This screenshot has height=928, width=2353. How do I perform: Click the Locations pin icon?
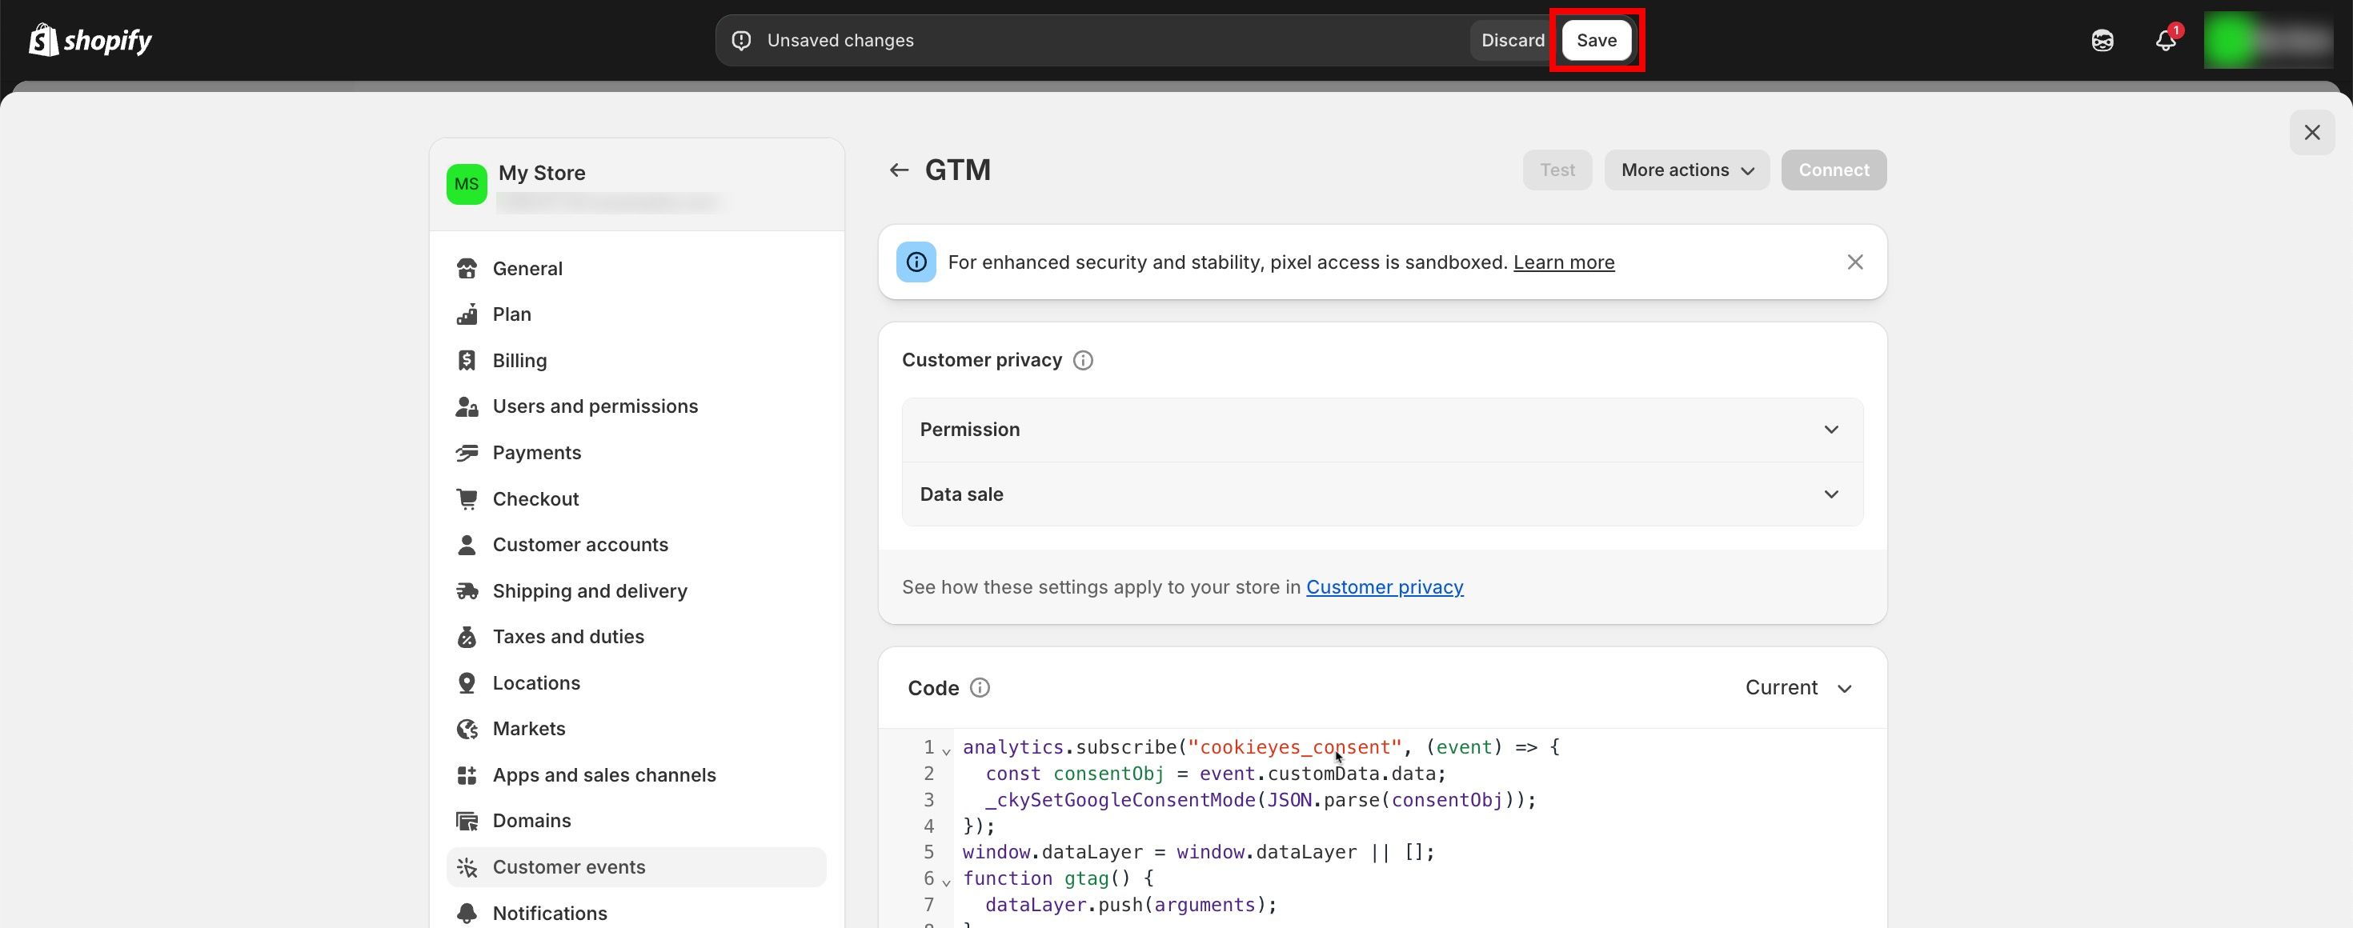coord(467,683)
